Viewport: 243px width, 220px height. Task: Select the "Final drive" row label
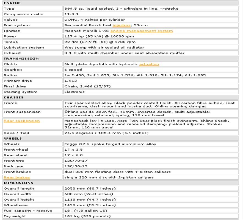(x=15, y=86)
